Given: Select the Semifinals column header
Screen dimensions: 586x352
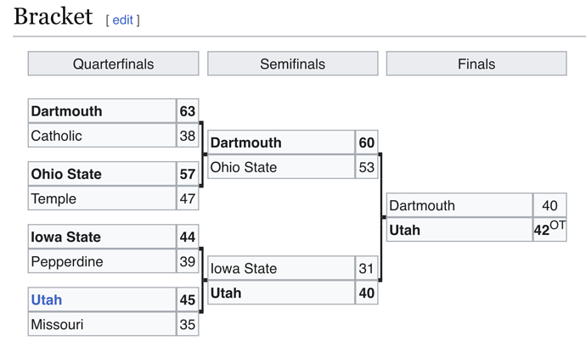Looking at the screenshot, I should click(x=293, y=64).
